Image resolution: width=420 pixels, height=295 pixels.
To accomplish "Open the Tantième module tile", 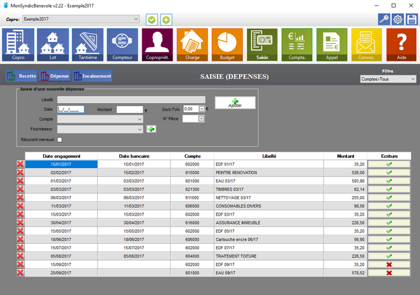I will tap(88, 46).
